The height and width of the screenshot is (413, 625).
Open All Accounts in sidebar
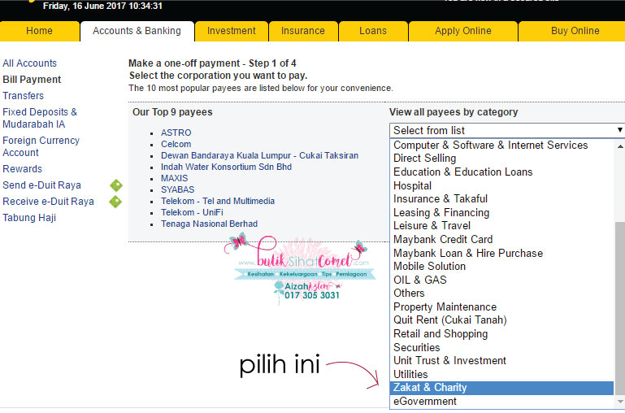pyautogui.click(x=29, y=63)
